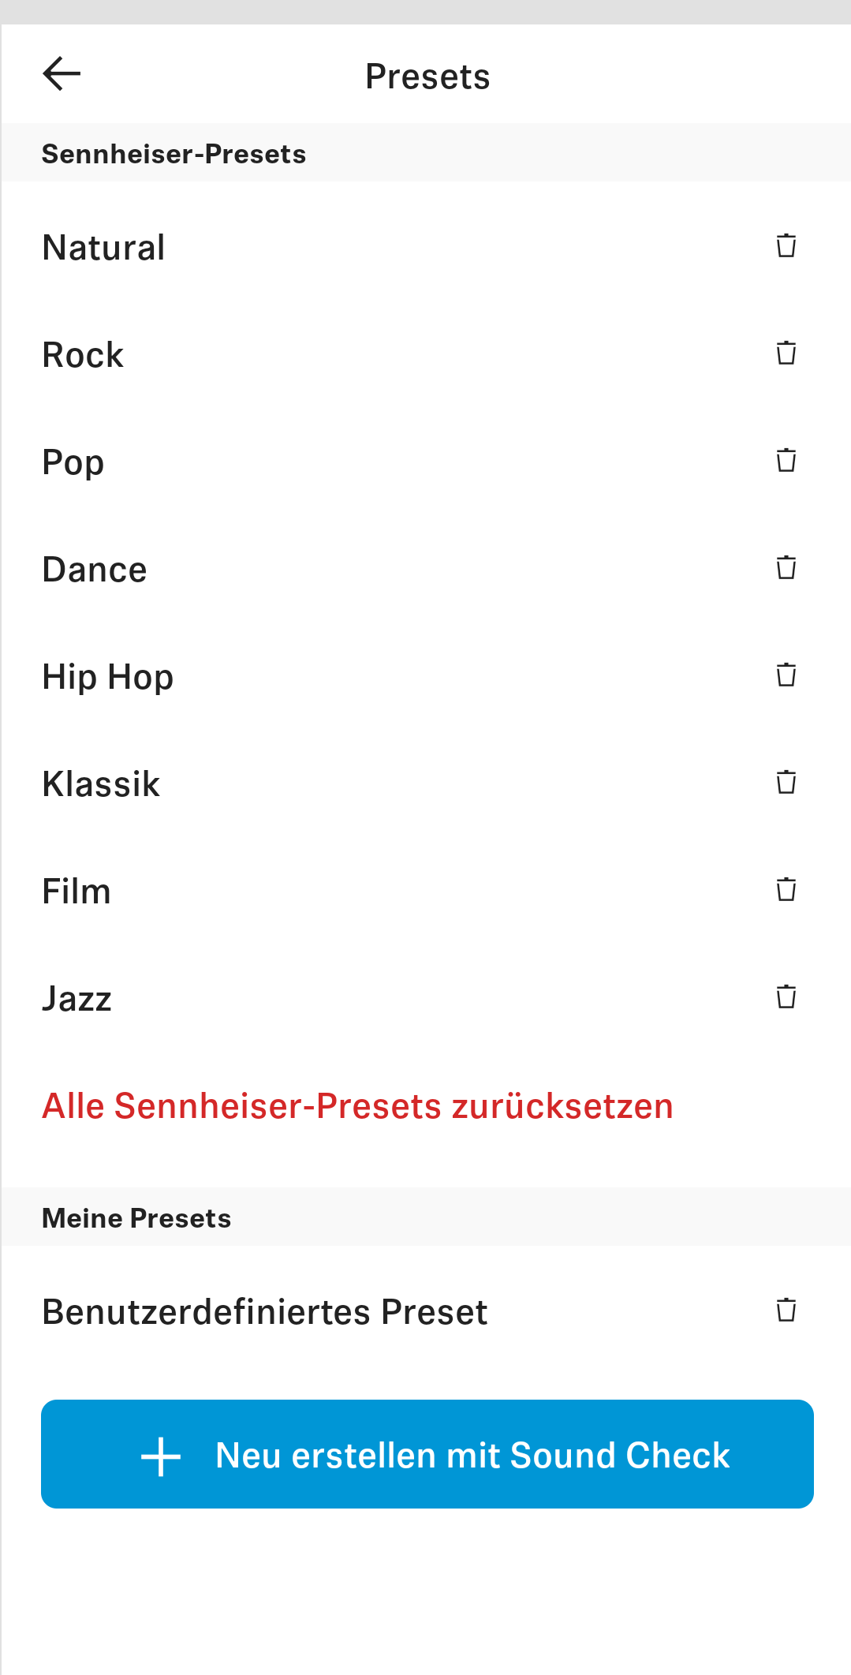Pick the Dance preset
The image size is (851, 1675).
(95, 570)
